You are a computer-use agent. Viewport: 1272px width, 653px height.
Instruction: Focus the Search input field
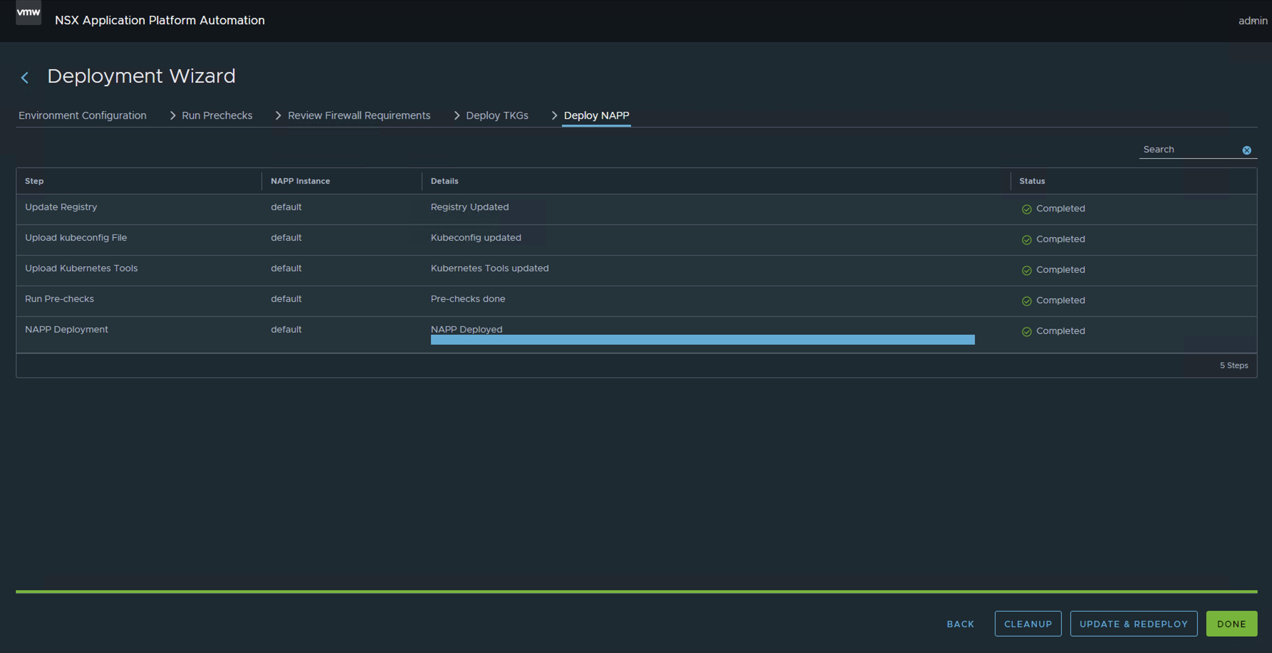(1190, 150)
